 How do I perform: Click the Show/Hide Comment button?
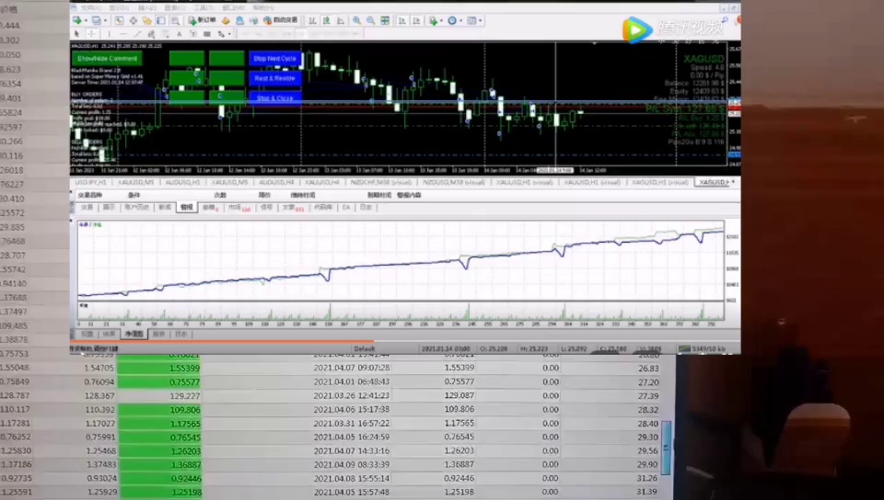pyautogui.click(x=107, y=59)
